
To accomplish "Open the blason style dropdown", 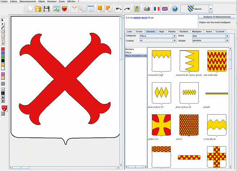I will tap(211, 9).
